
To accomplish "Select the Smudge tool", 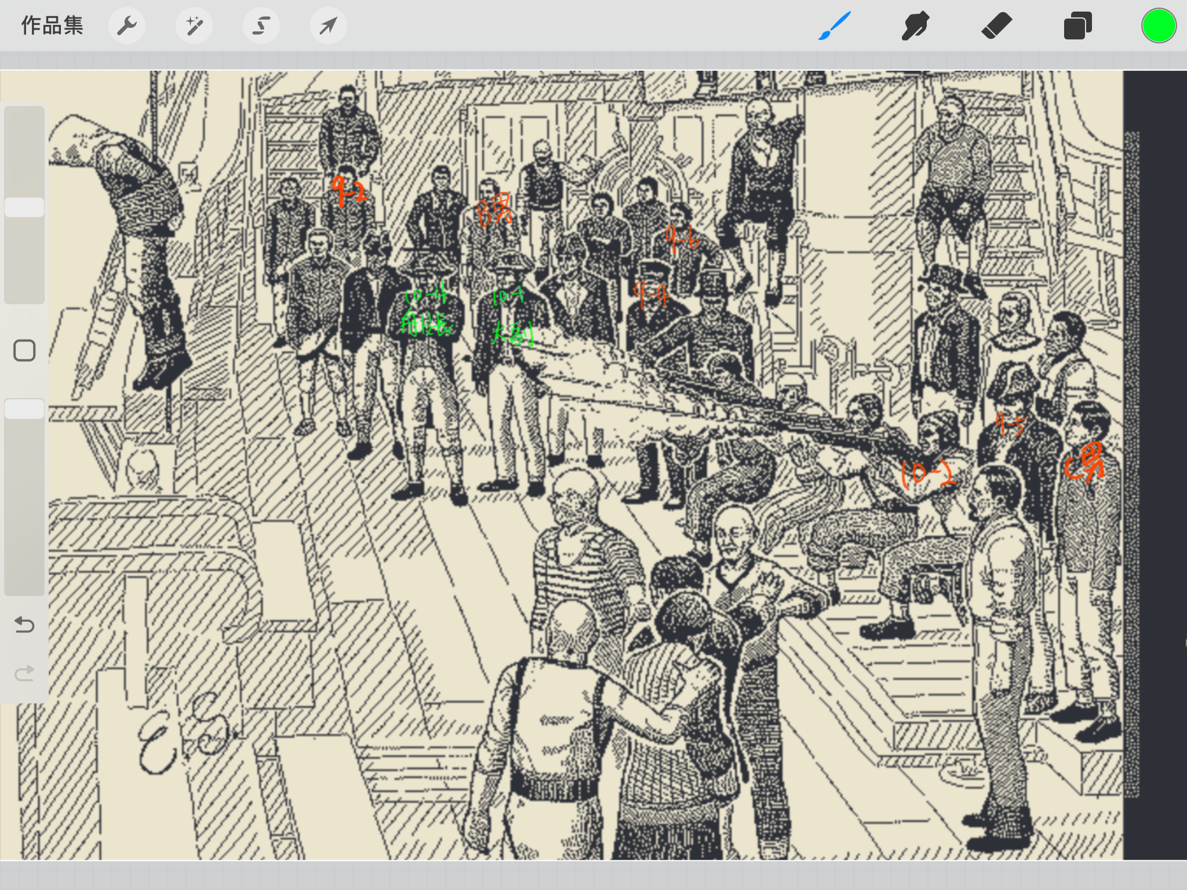I will 916,25.
